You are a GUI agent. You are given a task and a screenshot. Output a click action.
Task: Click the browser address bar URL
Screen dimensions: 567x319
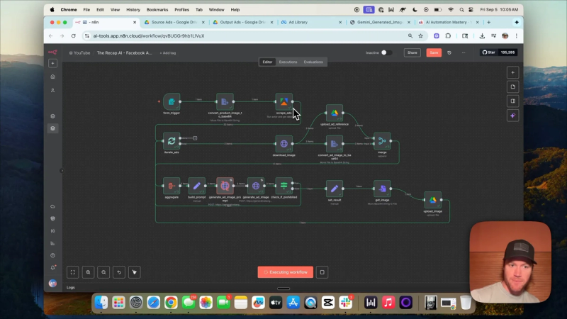(x=149, y=36)
